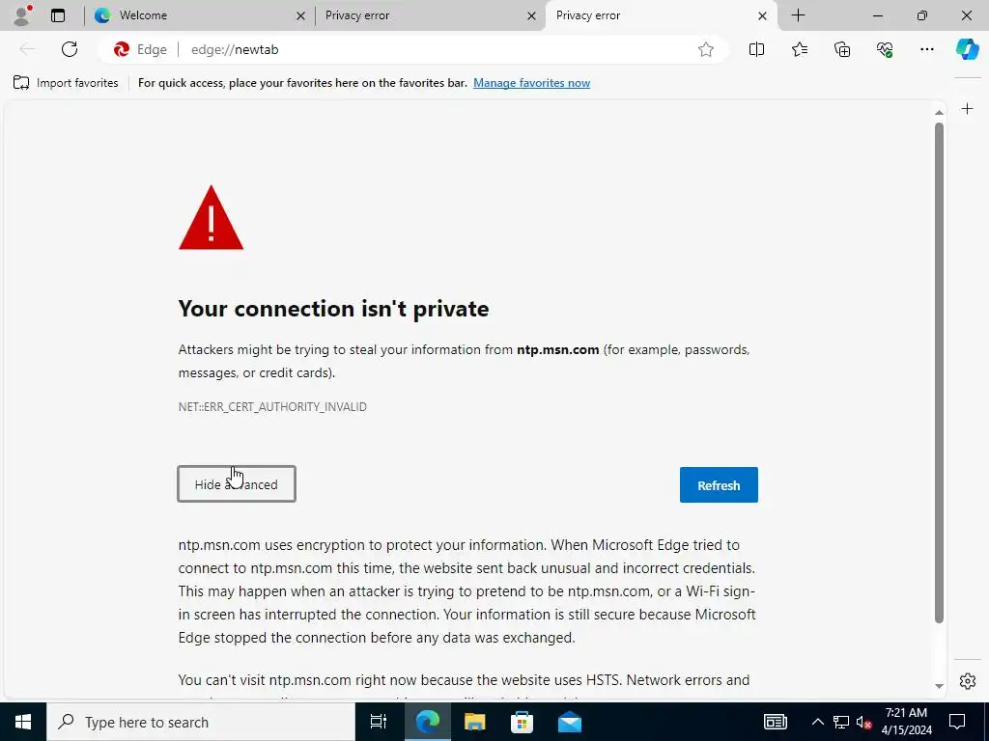This screenshot has height=741, width=989.
Task: Open the notification center
Action: (x=957, y=722)
